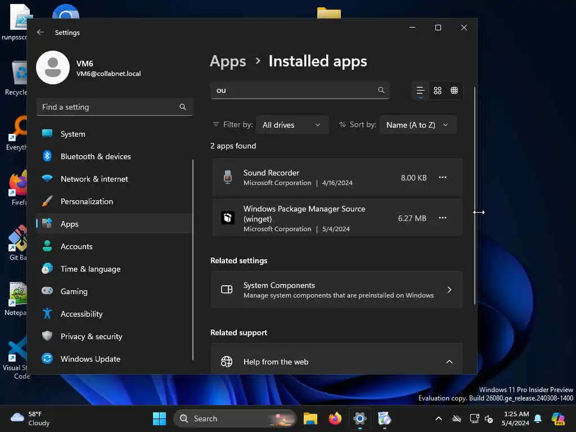Viewport: 576px width, 432px height.
Task: Click the winget package app icon
Action: pyautogui.click(x=228, y=218)
